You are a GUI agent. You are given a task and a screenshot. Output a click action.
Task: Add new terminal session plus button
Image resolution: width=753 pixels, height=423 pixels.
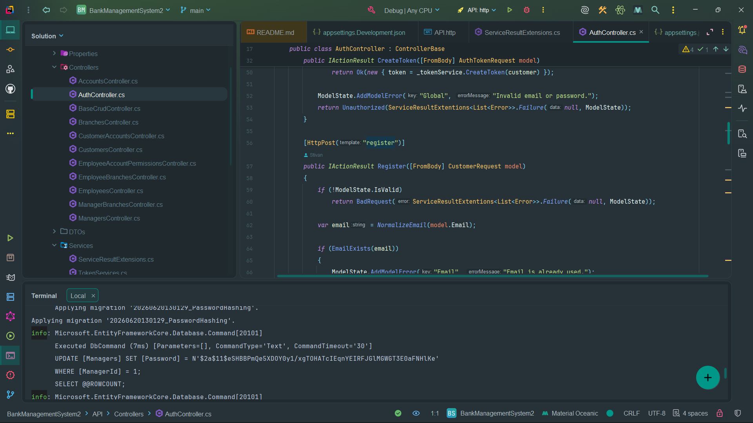tap(708, 378)
